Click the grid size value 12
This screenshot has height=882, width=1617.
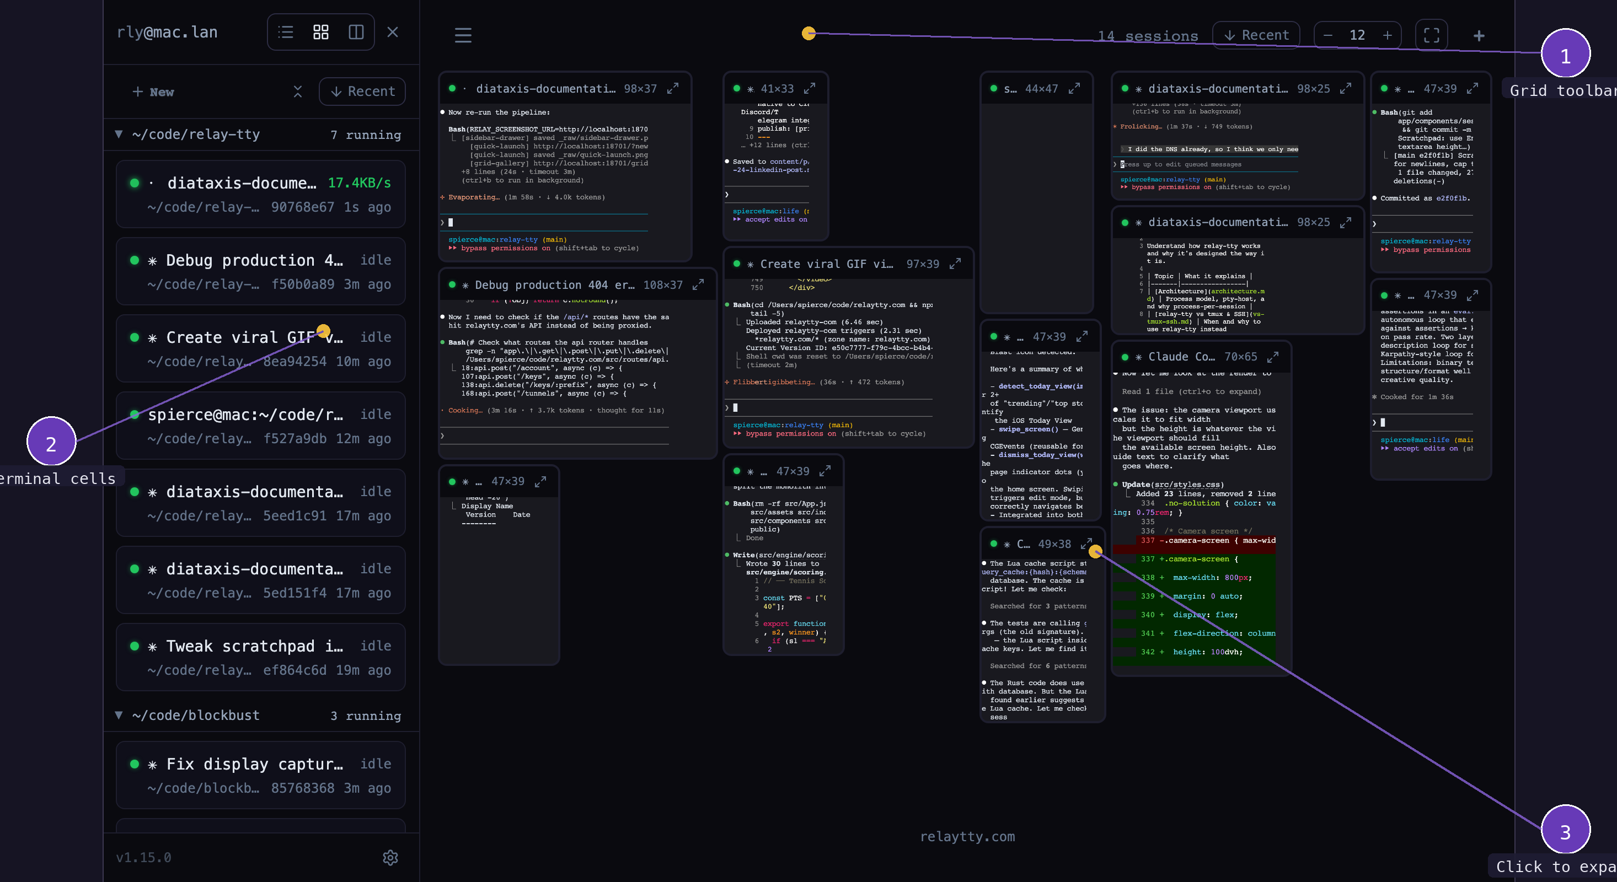1357,35
